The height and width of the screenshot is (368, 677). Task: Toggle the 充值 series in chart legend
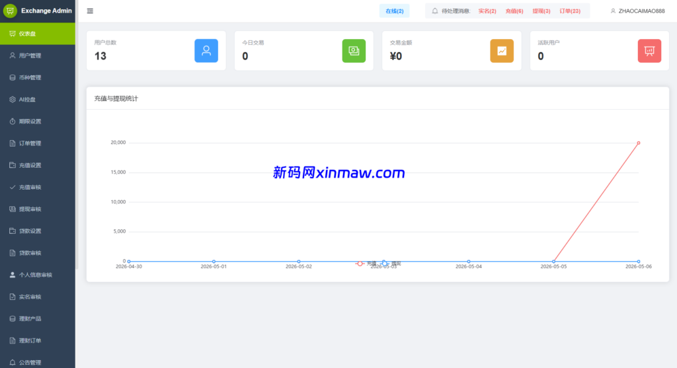pyautogui.click(x=366, y=263)
